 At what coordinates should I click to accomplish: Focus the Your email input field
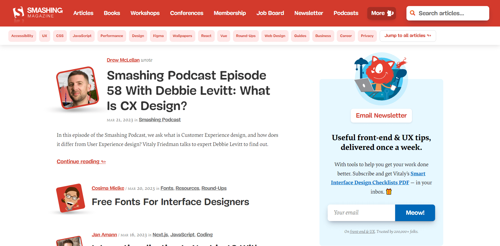tap(361, 213)
